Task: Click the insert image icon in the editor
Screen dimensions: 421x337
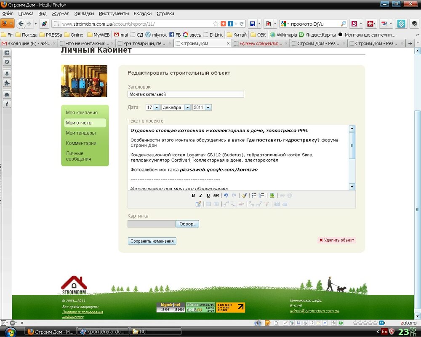Action: click(x=272, y=195)
